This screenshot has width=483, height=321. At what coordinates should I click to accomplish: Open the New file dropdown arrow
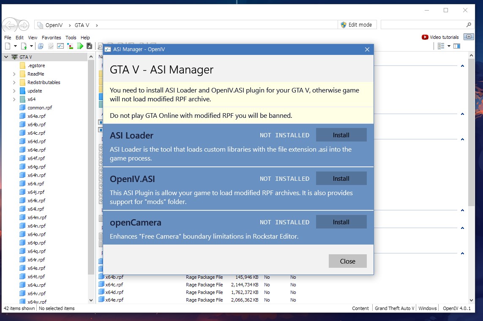(15, 46)
